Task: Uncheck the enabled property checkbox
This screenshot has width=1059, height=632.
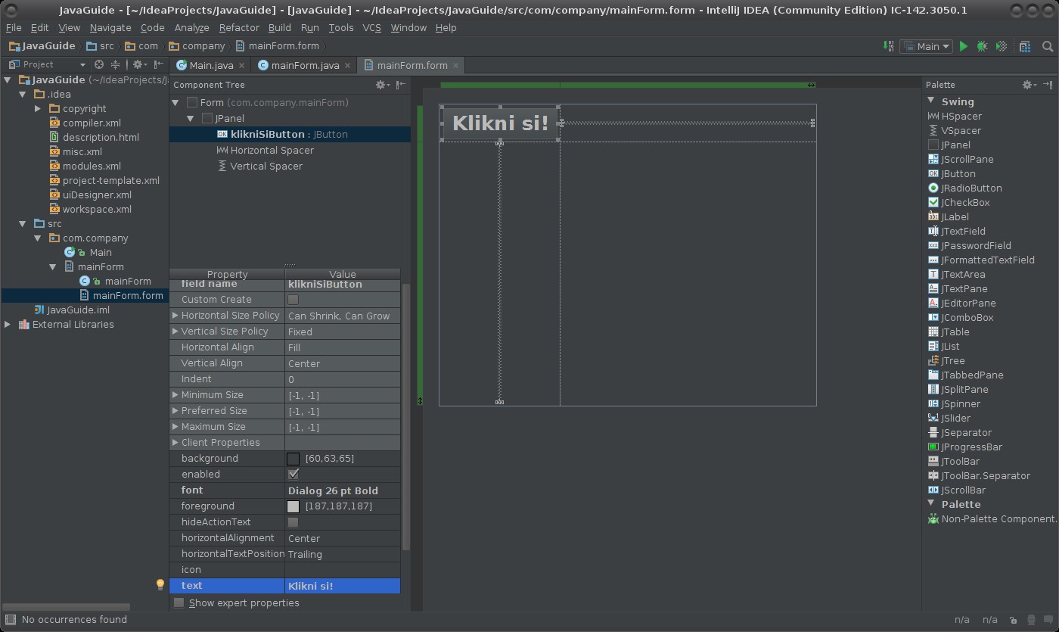Action: pos(293,475)
